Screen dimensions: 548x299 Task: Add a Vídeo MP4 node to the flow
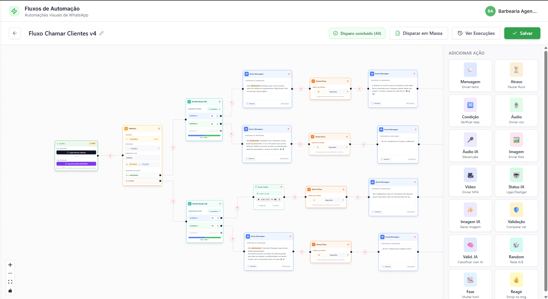pos(470,180)
